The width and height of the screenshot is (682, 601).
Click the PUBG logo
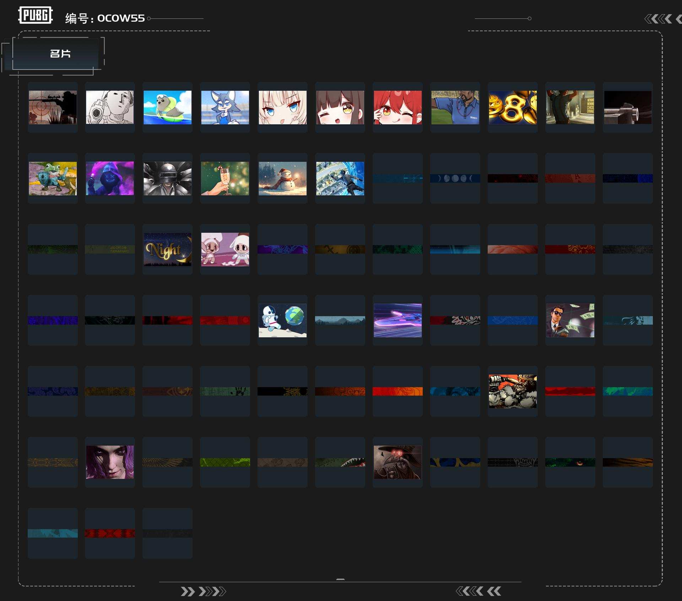click(x=36, y=15)
